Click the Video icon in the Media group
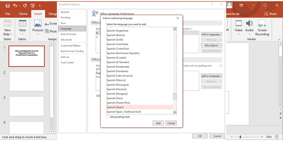Image resolution: width=283 pixels, height=141 pixels. point(238,23)
